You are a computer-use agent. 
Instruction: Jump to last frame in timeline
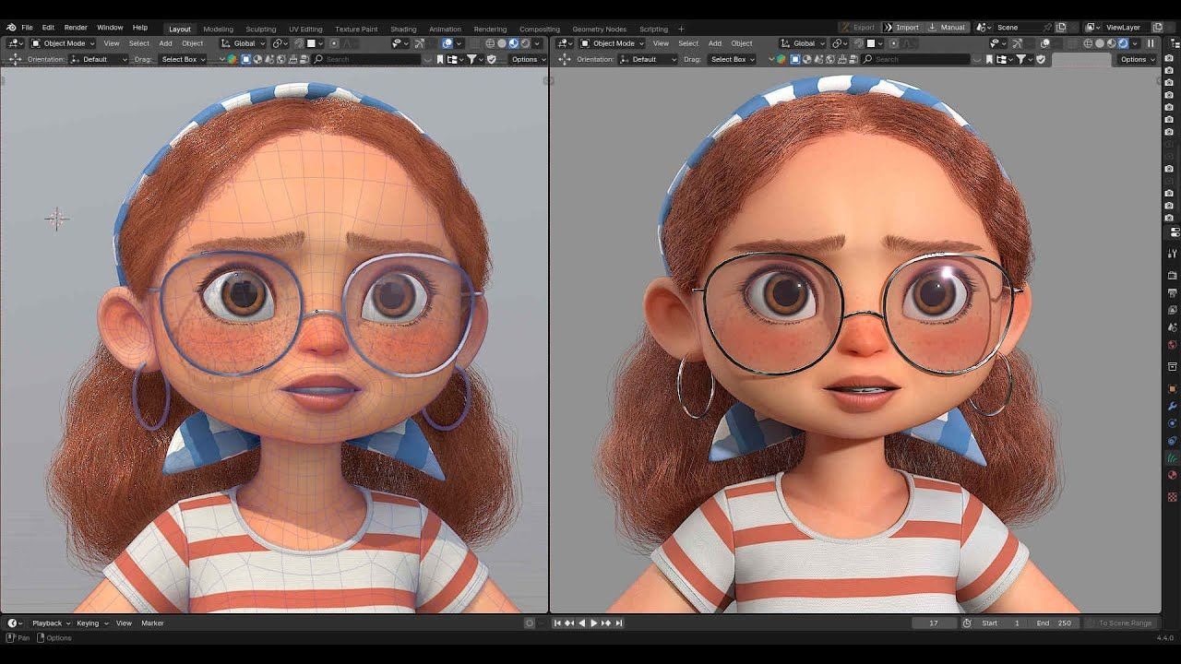click(618, 623)
